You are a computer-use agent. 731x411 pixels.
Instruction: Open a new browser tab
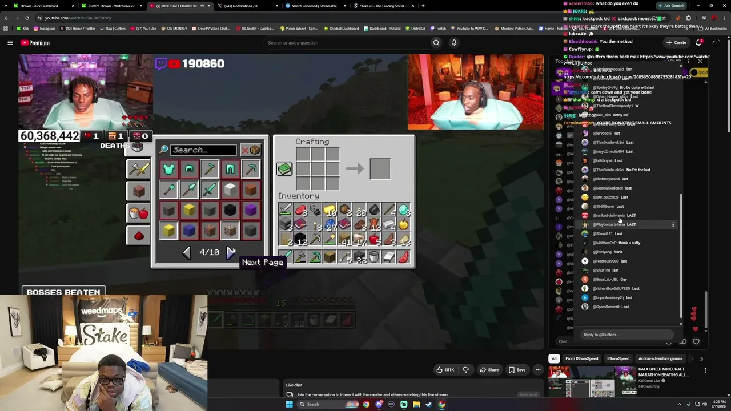tap(423, 6)
